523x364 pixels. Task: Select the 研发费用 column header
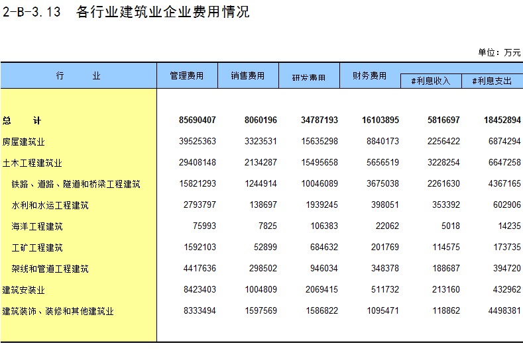point(309,77)
